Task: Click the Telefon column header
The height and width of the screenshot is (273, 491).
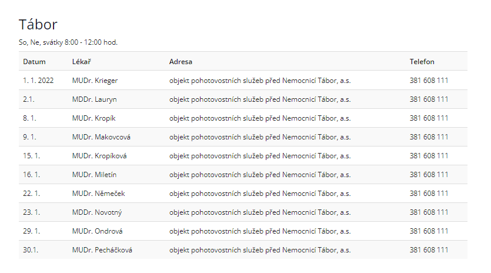Action: 422,62
